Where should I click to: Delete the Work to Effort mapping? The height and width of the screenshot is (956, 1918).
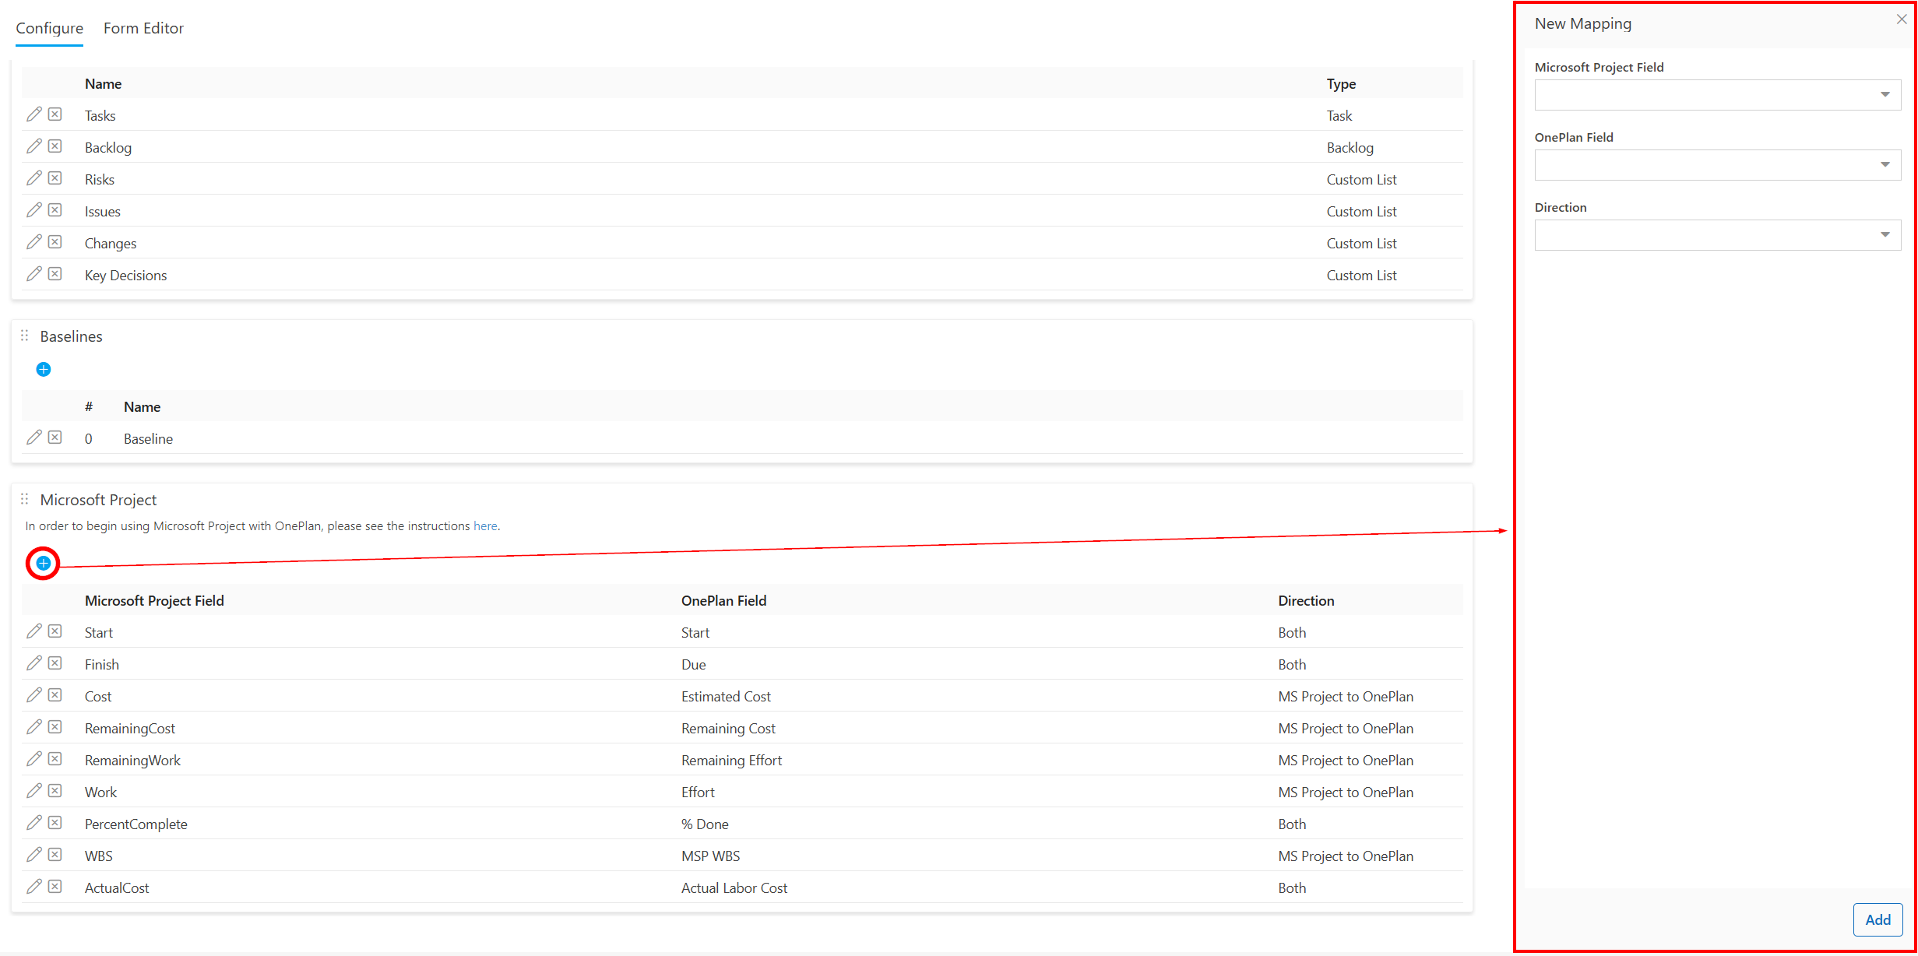[x=55, y=791]
